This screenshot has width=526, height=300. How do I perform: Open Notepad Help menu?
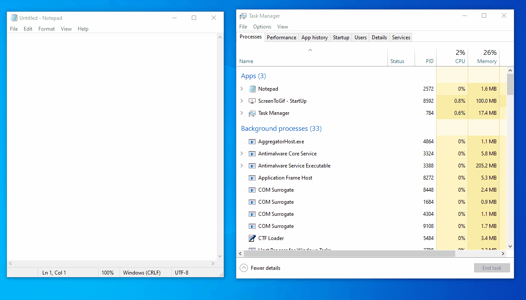point(83,29)
